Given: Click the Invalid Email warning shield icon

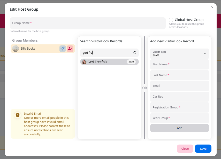Looking at the screenshot, I should pyautogui.click(x=18, y=115).
